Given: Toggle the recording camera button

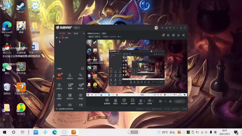Looking at the screenshot, I should (160, 101).
